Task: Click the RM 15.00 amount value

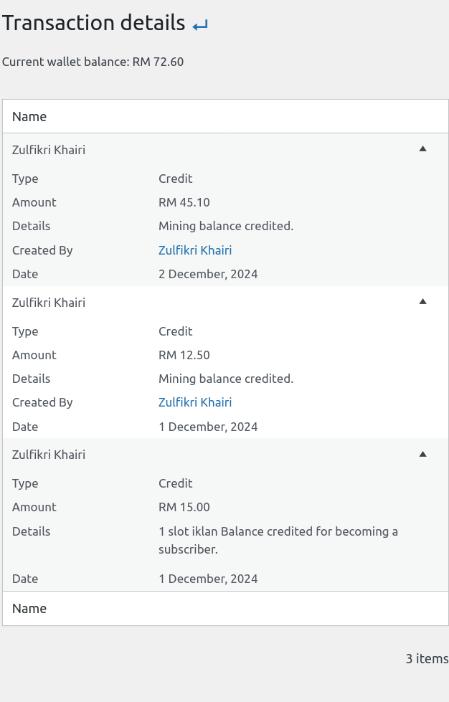Action: tap(184, 507)
